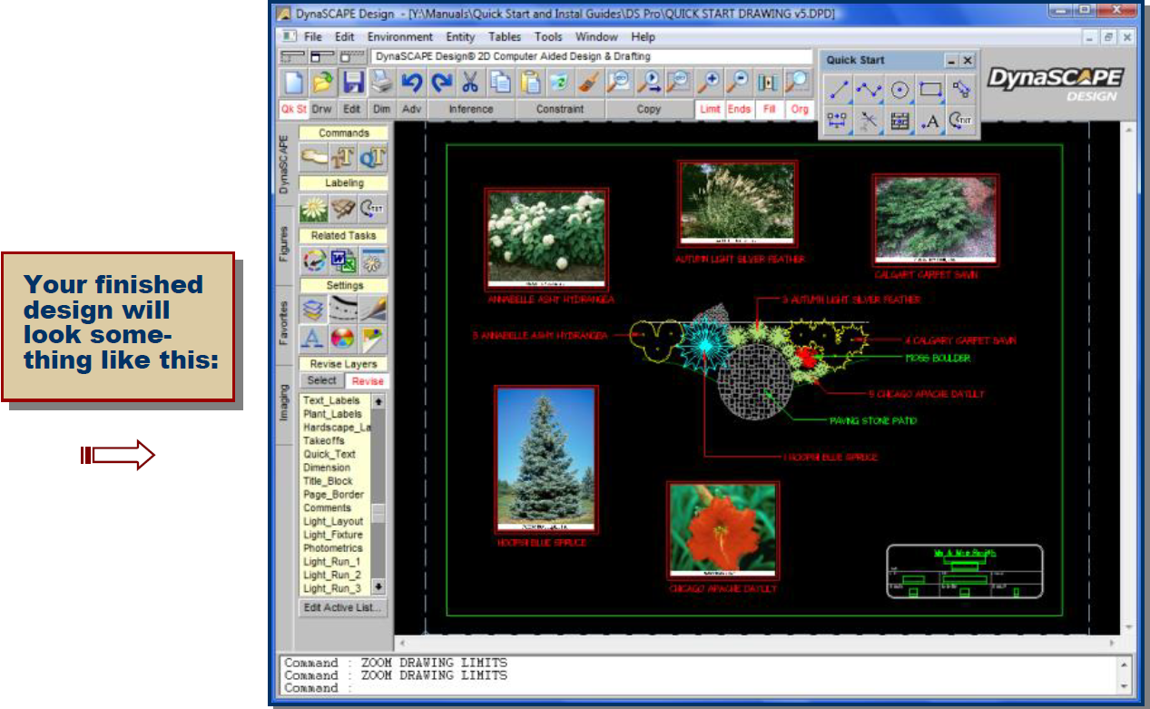Viewport: 1150px width, 709px height.
Task: Copy with the two-pages icon
Action: pos(499,83)
